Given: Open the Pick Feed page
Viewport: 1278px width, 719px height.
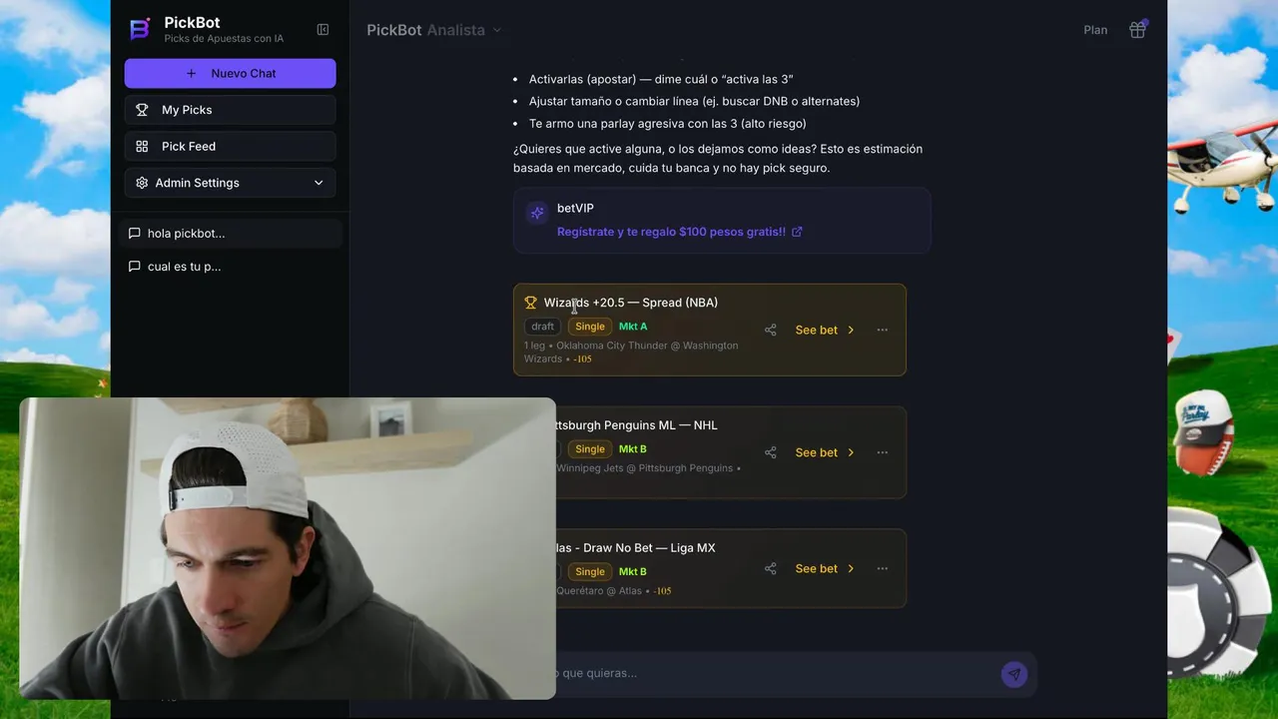Looking at the screenshot, I should pos(231,146).
